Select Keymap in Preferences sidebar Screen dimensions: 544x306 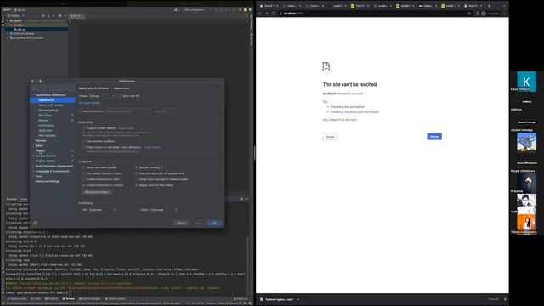pos(41,140)
